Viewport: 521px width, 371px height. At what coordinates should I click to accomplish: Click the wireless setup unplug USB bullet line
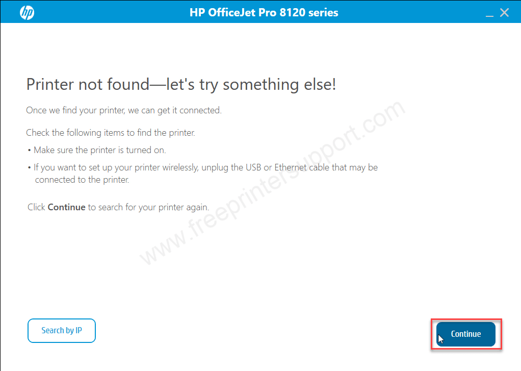(205, 167)
